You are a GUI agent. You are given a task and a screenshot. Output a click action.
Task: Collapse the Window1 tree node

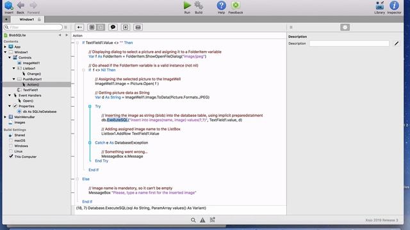pos(5,52)
